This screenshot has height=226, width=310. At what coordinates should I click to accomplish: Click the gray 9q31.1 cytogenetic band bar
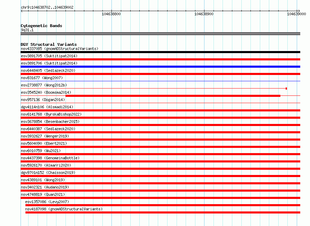tap(160, 34)
